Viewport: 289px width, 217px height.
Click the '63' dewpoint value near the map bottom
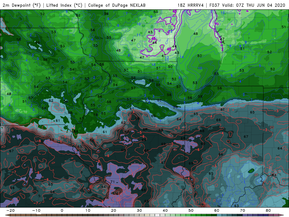pos(237,205)
